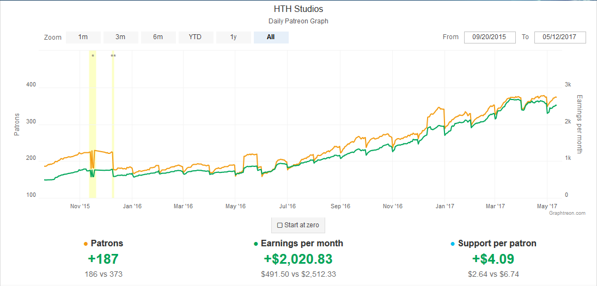This screenshot has height=286, width=597.
Task: Click the 3k earnings axis label
Action: pyautogui.click(x=568, y=85)
